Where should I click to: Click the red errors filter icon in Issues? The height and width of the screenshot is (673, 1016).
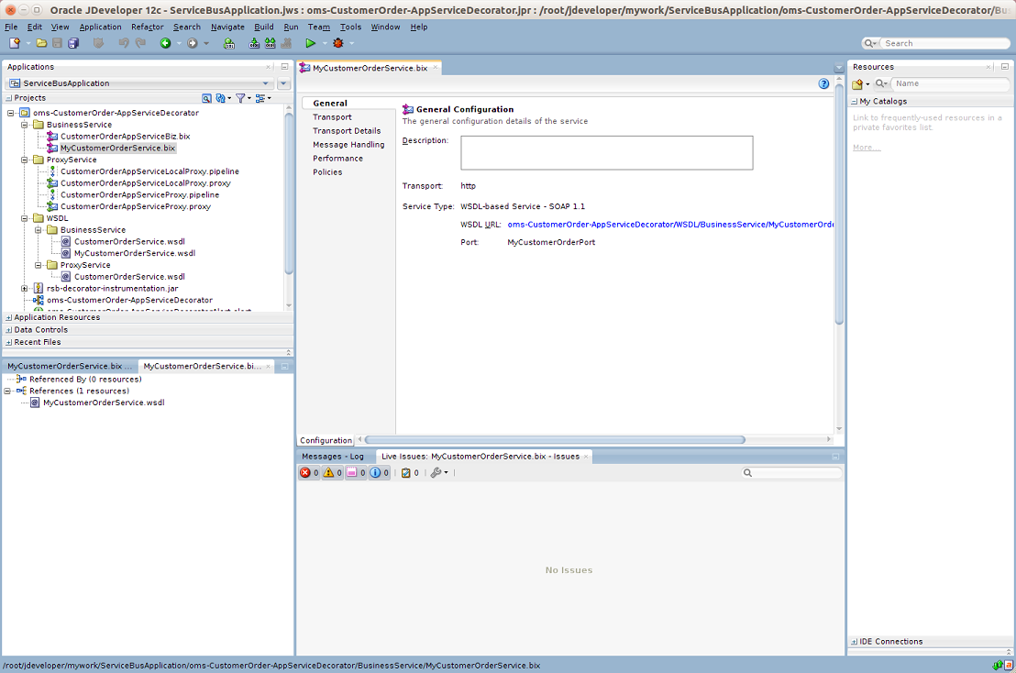[305, 473]
